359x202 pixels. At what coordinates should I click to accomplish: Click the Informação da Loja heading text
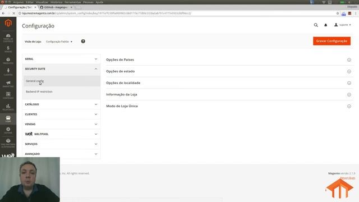click(122, 94)
